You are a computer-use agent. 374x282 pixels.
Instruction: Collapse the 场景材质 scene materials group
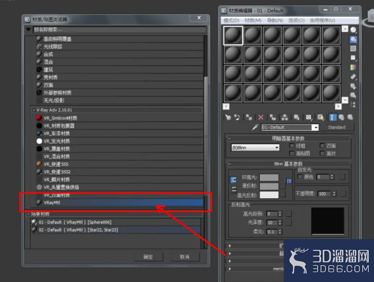pyautogui.click(x=28, y=214)
